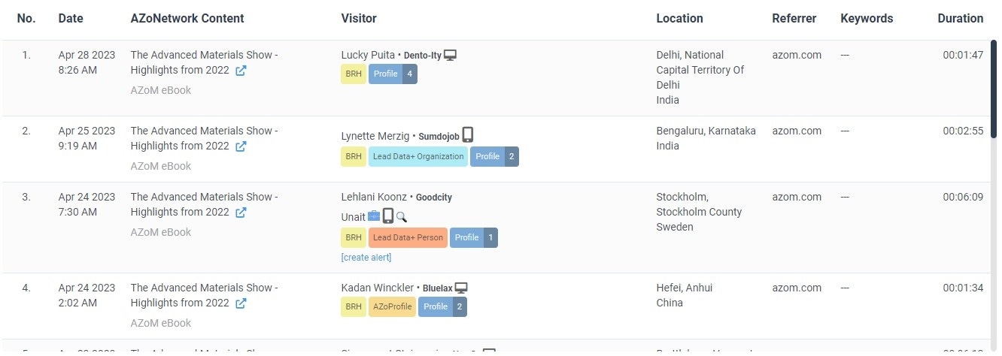Click magnifier search icon next to Unait
The height and width of the screenshot is (356, 1002).
click(402, 217)
